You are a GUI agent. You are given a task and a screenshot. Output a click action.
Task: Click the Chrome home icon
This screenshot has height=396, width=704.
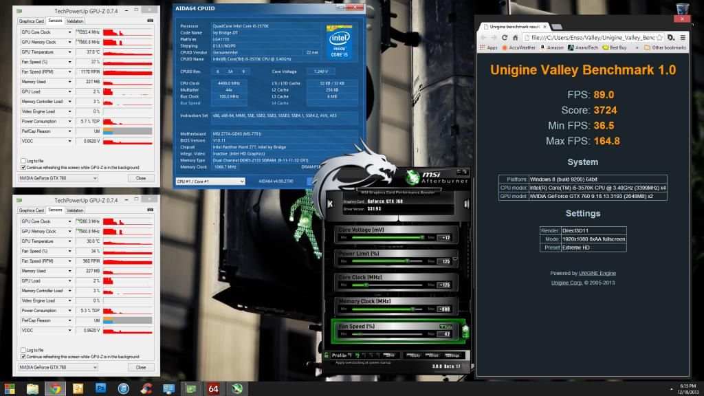pyautogui.click(x=515, y=38)
